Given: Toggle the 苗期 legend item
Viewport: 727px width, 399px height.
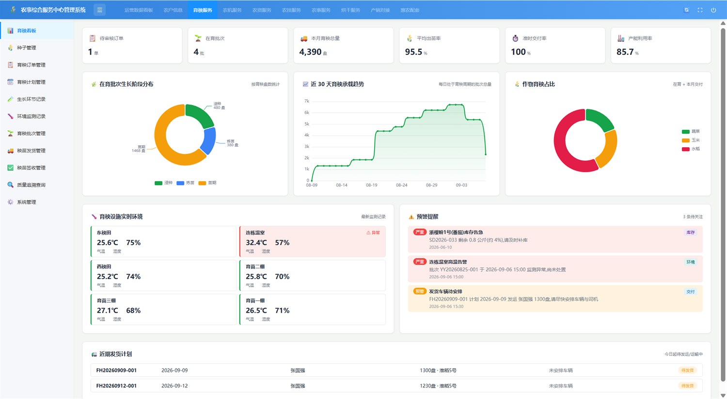Looking at the screenshot, I should (x=207, y=183).
